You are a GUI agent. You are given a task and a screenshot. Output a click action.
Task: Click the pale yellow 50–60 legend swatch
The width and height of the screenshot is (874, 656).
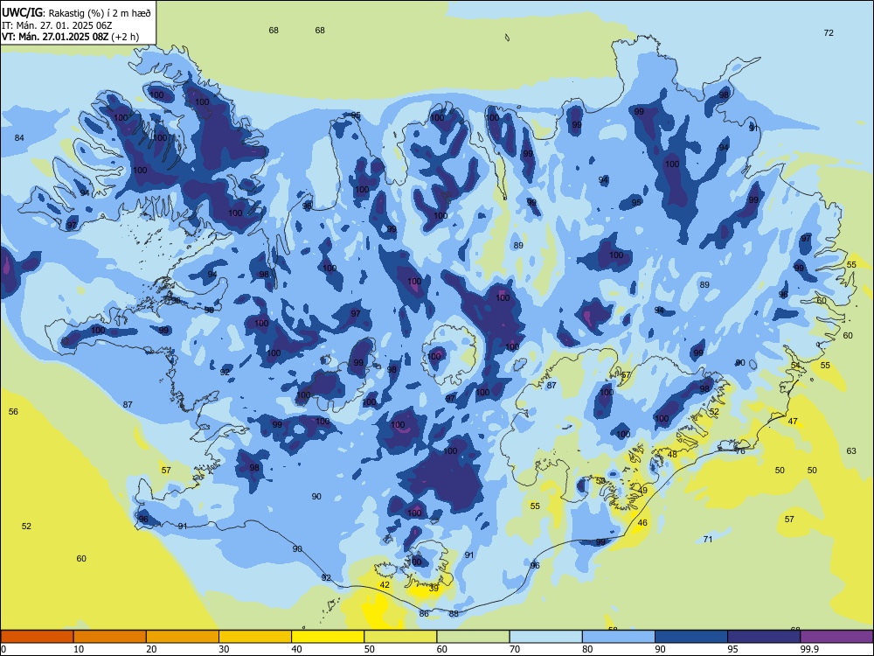(400, 637)
